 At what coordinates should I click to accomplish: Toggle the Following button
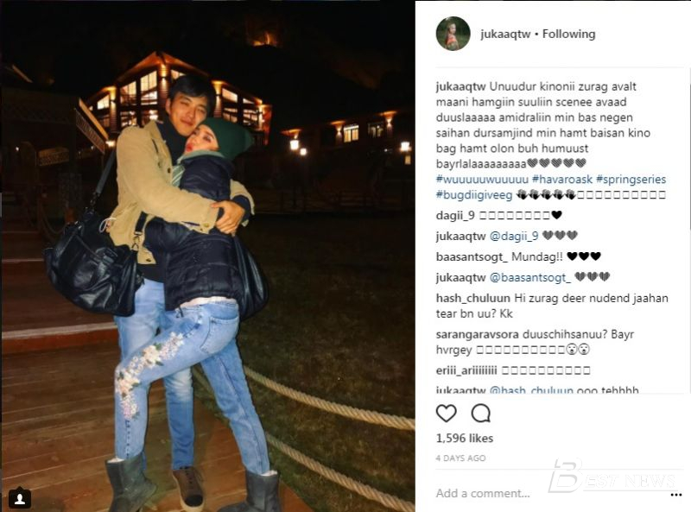pos(568,34)
